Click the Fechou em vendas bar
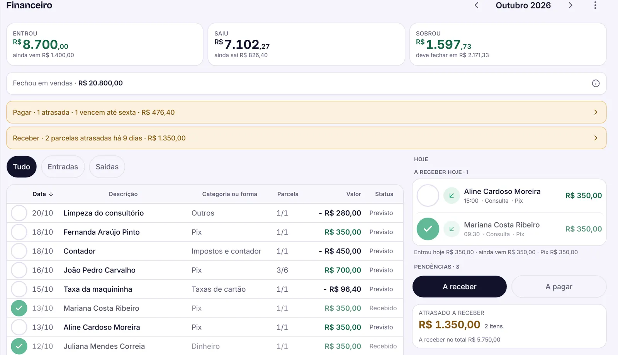Viewport: 618px width, 355px height. [x=306, y=83]
